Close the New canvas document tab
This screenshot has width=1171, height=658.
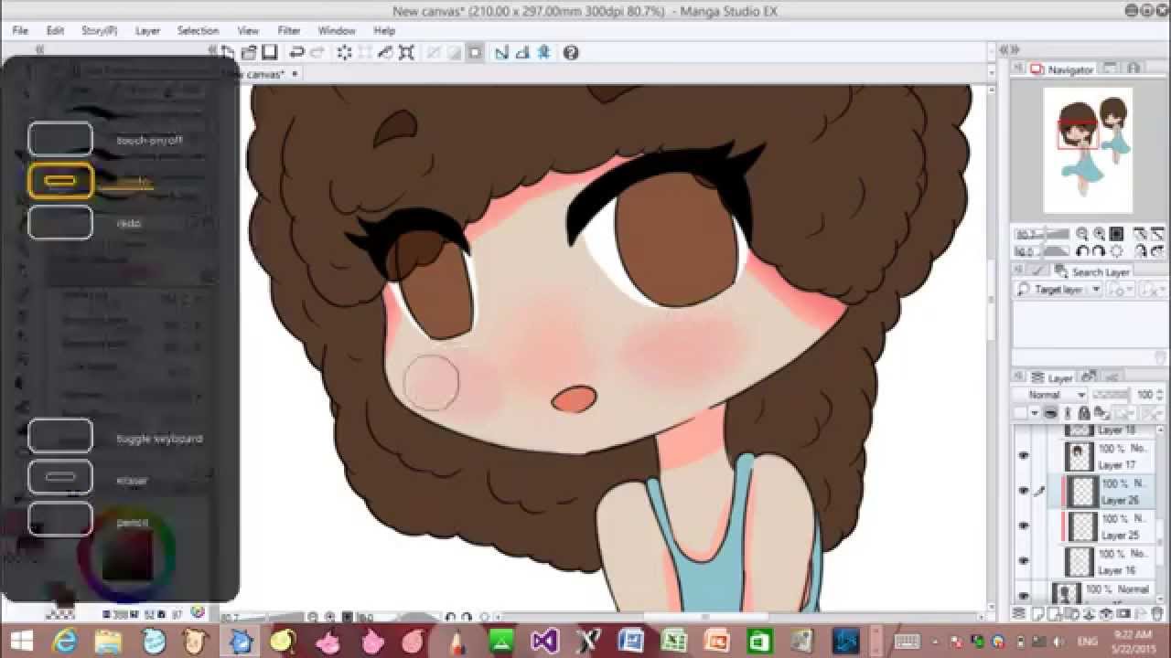(295, 73)
